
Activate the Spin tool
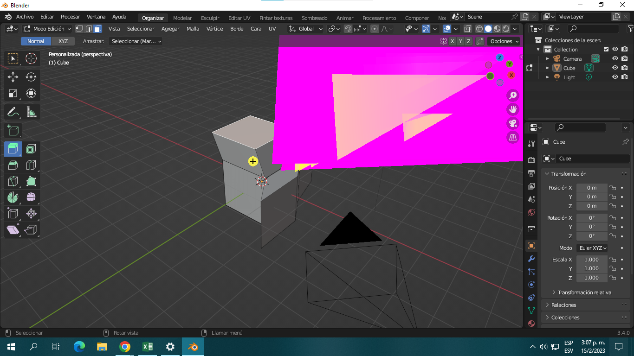pyautogui.click(x=13, y=197)
